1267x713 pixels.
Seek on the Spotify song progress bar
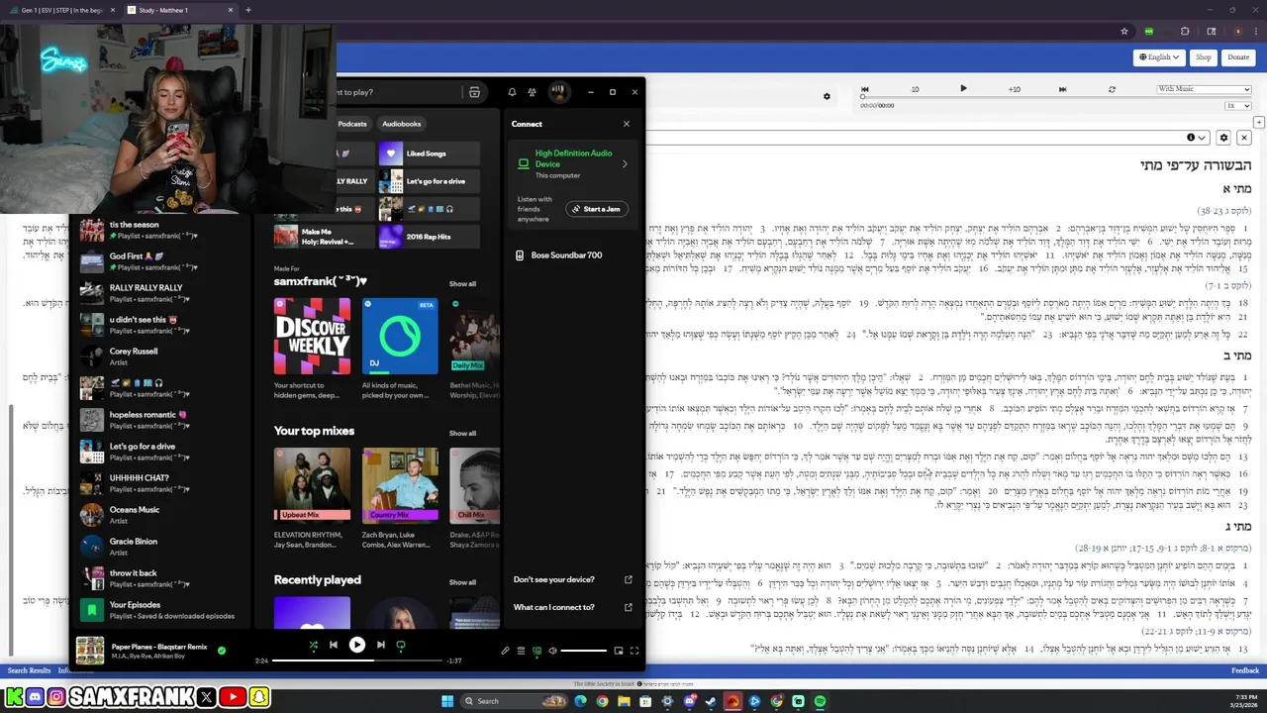point(356,661)
